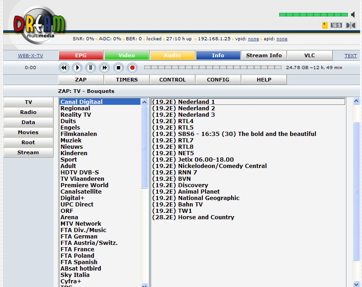Switch to the CONTROL menu
This screenshot has height=287, width=362.
173,80
